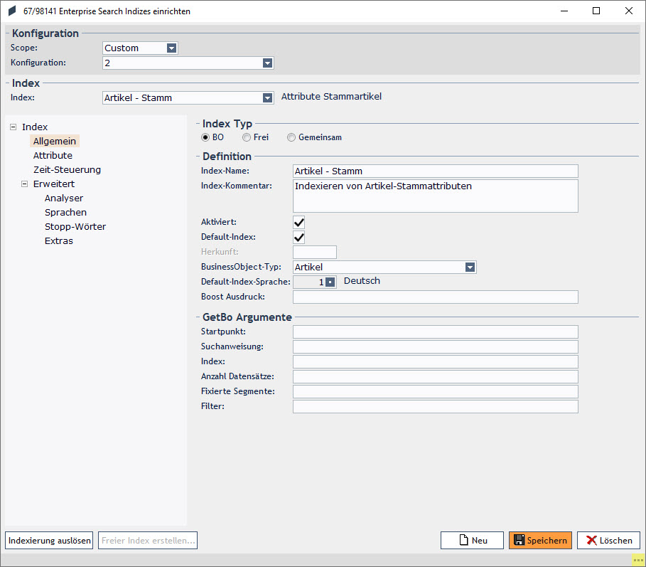Screen dimensions: 646x567
Task: Select Zeit-Steuerung in the tree
Action: click(67, 169)
